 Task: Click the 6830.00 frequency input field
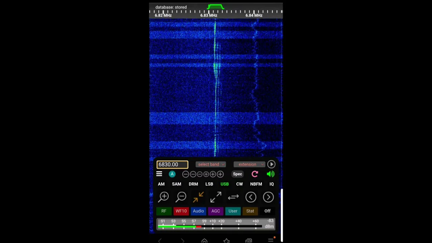[x=172, y=164]
